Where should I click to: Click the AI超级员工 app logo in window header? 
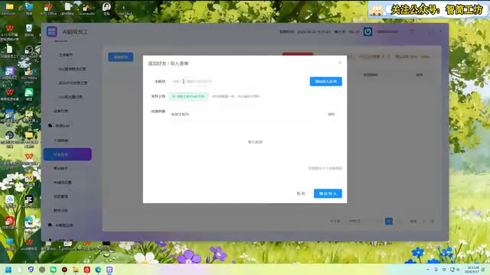(x=52, y=31)
